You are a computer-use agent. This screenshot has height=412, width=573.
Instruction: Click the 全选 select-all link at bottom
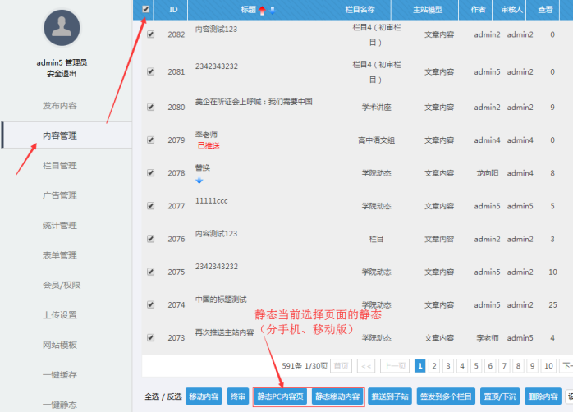click(x=152, y=396)
